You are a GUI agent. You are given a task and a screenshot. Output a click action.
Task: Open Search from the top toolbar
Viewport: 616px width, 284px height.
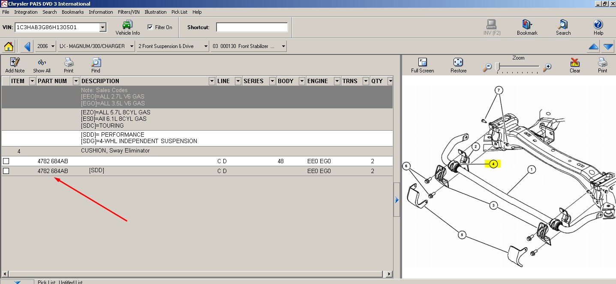[x=563, y=27]
